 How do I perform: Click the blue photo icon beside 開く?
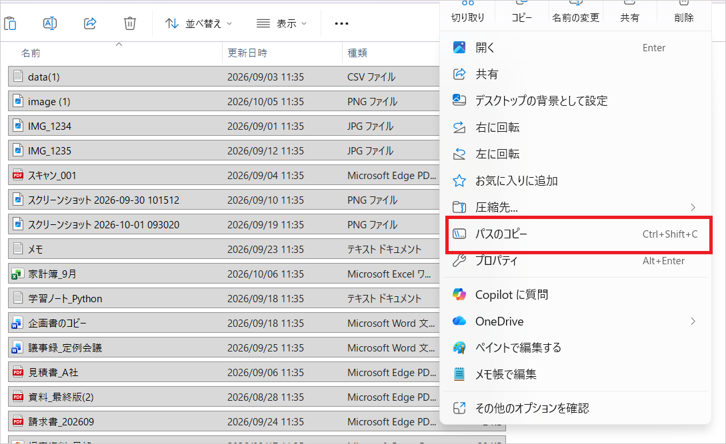[459, 47]
